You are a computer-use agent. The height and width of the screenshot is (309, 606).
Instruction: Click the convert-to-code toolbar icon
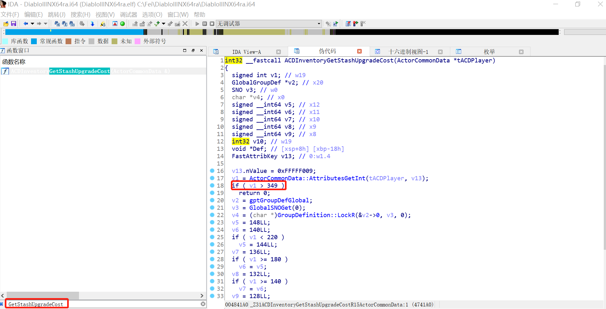click(135, 24)
